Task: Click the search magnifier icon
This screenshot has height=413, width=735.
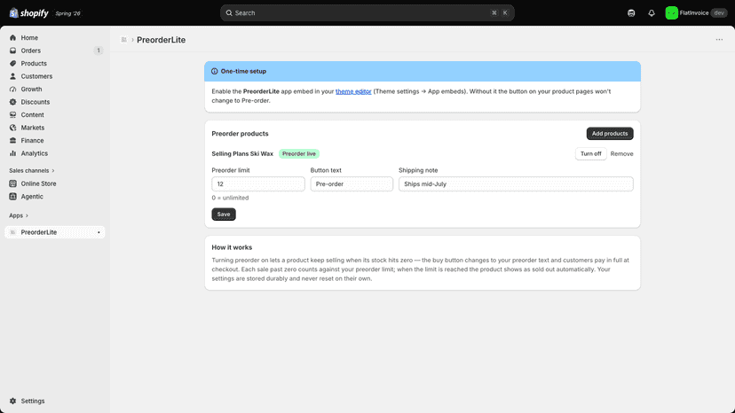Action: click(229, 13)
